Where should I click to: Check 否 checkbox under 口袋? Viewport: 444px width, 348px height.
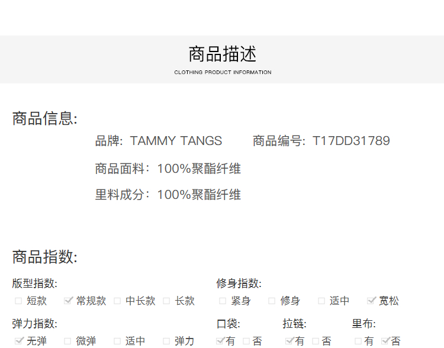pos(247,341)
